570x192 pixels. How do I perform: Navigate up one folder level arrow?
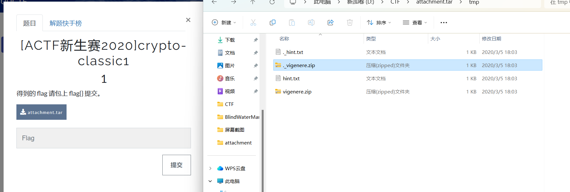[x=253, y=2]
